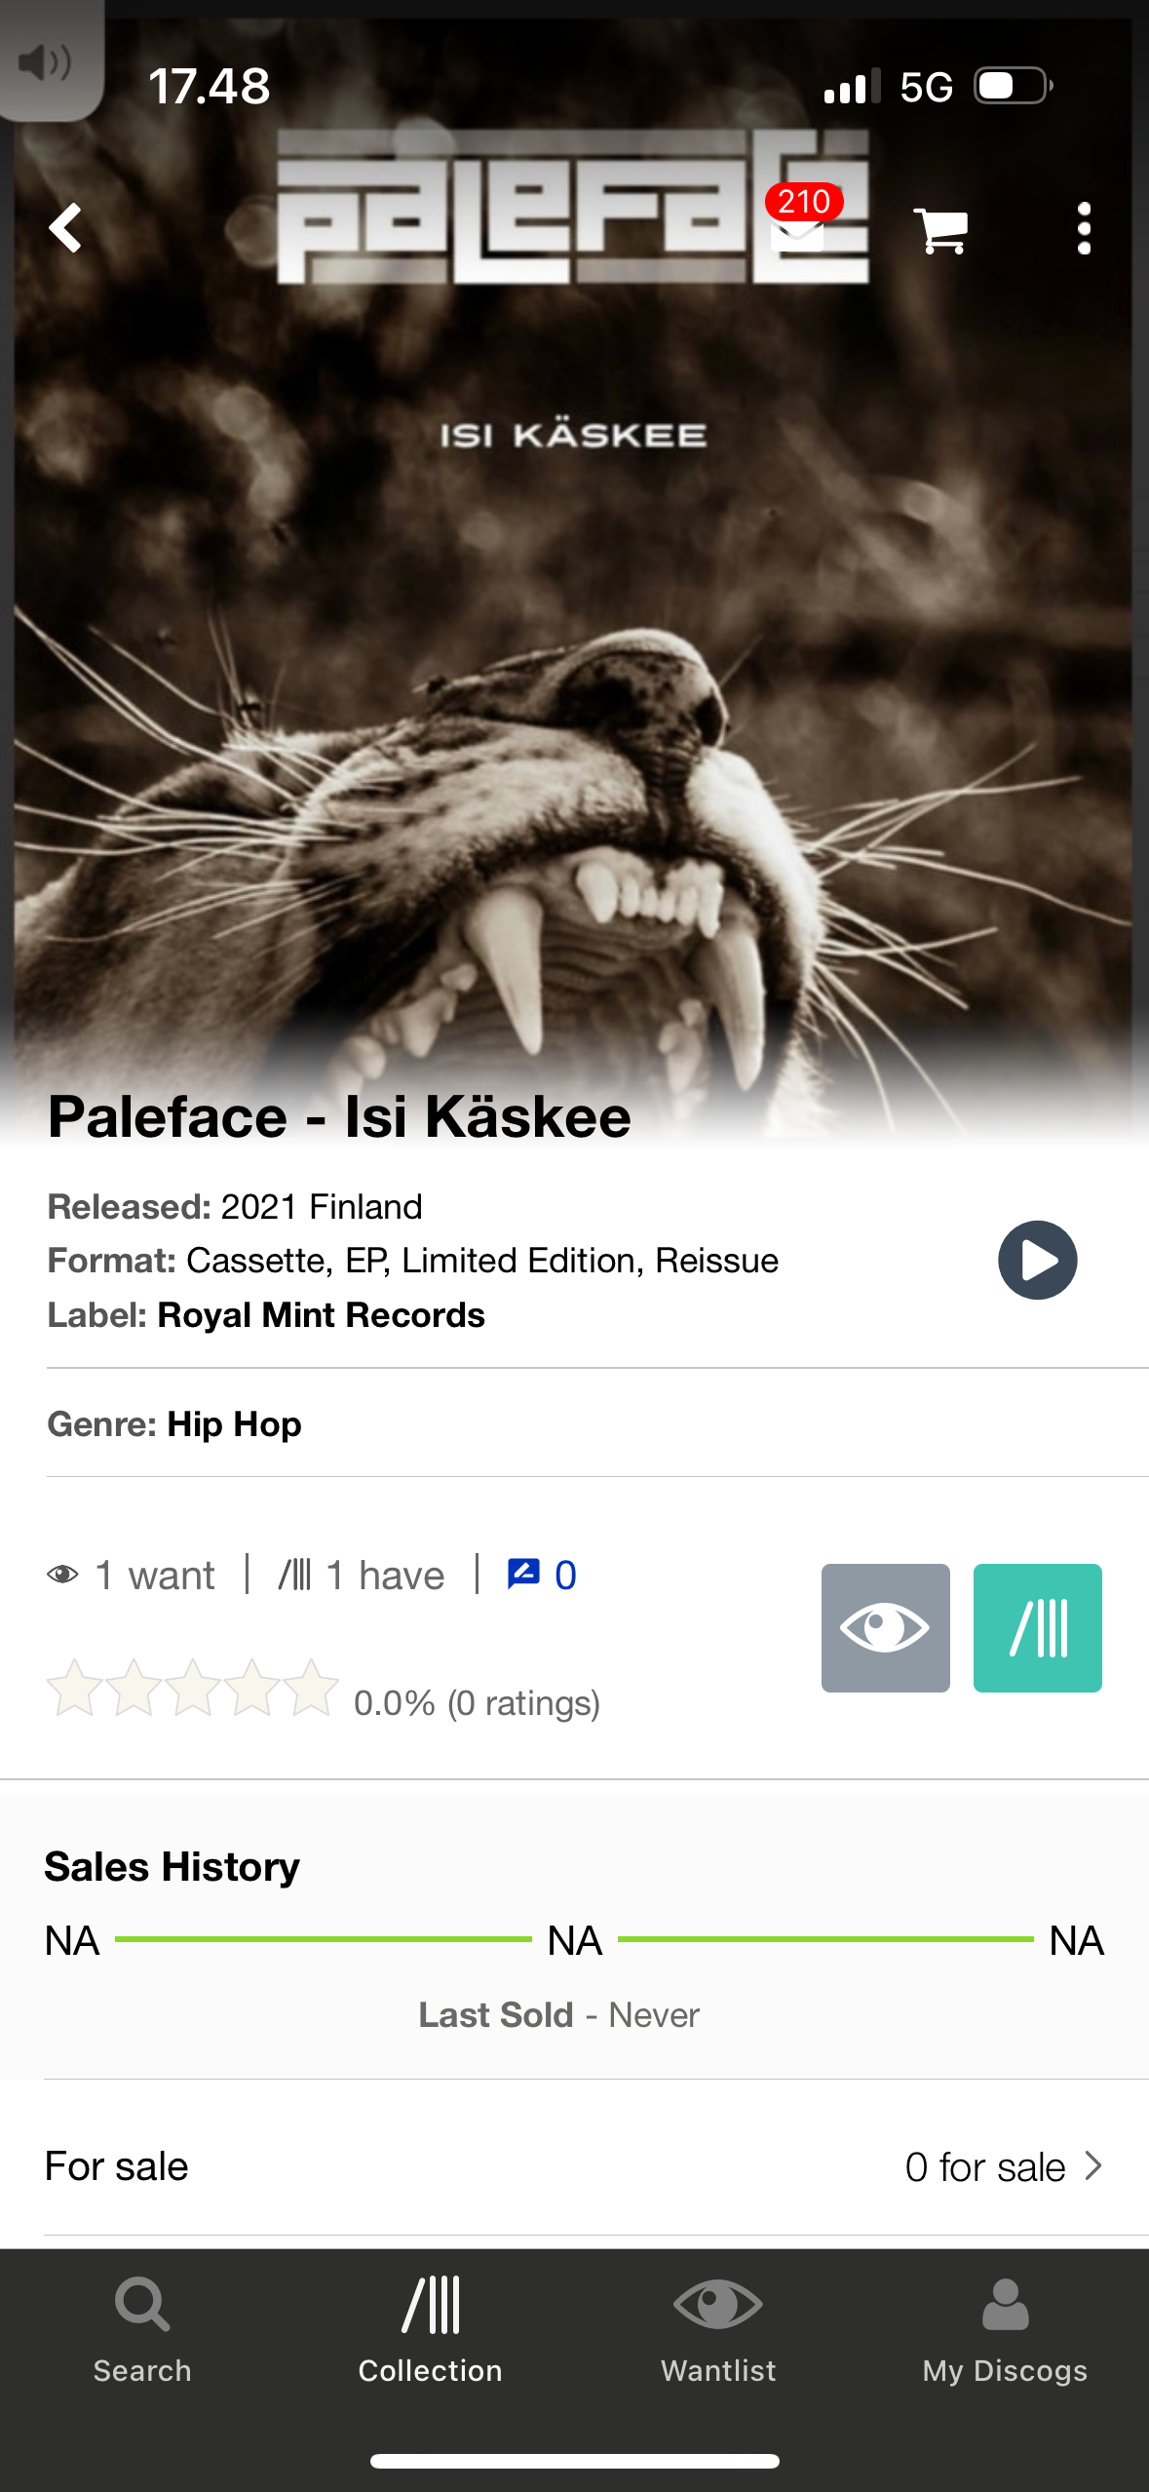This screenshot has width=1149, height=2492.
Task: Switch to the Wantlist tab
Action: click(718, 2330)
